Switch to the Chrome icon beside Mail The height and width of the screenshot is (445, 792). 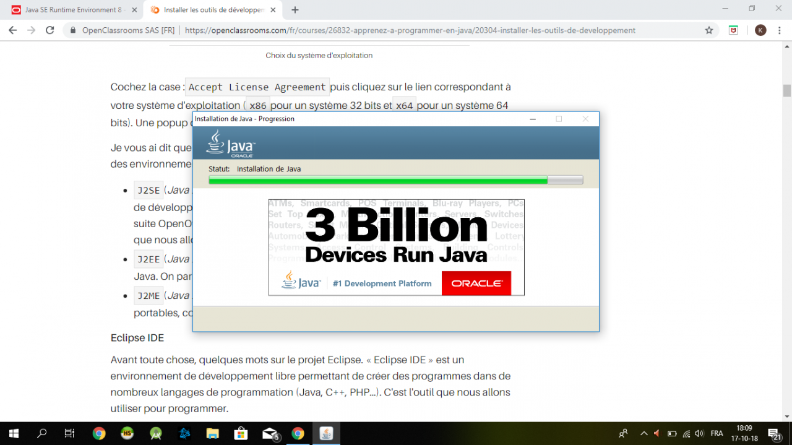point(298,433)
